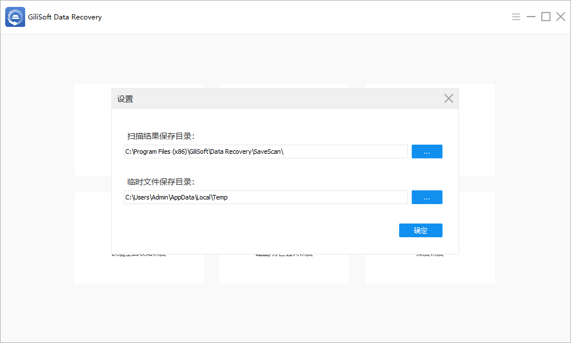Browse for scan result save directory

427,151
